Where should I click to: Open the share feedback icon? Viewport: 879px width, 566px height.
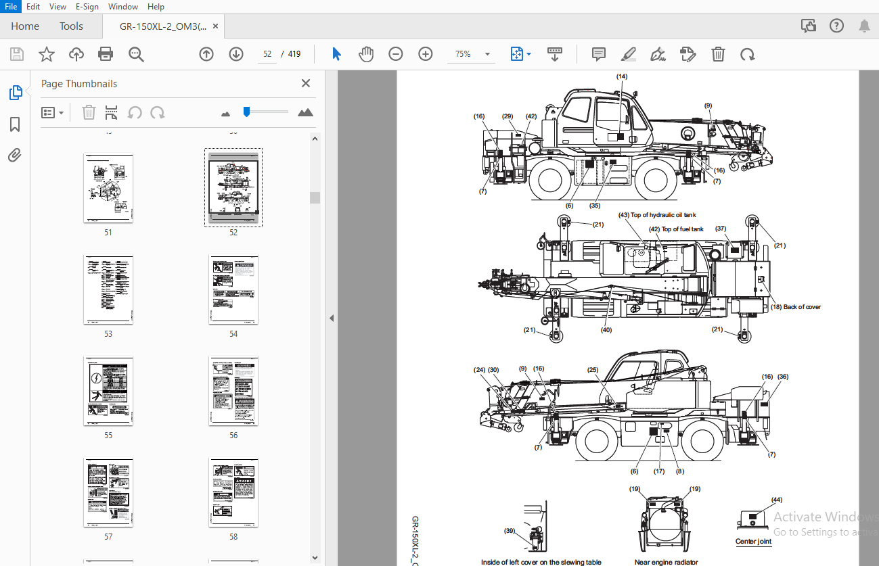pyautogui.click(x=809, y=26)
